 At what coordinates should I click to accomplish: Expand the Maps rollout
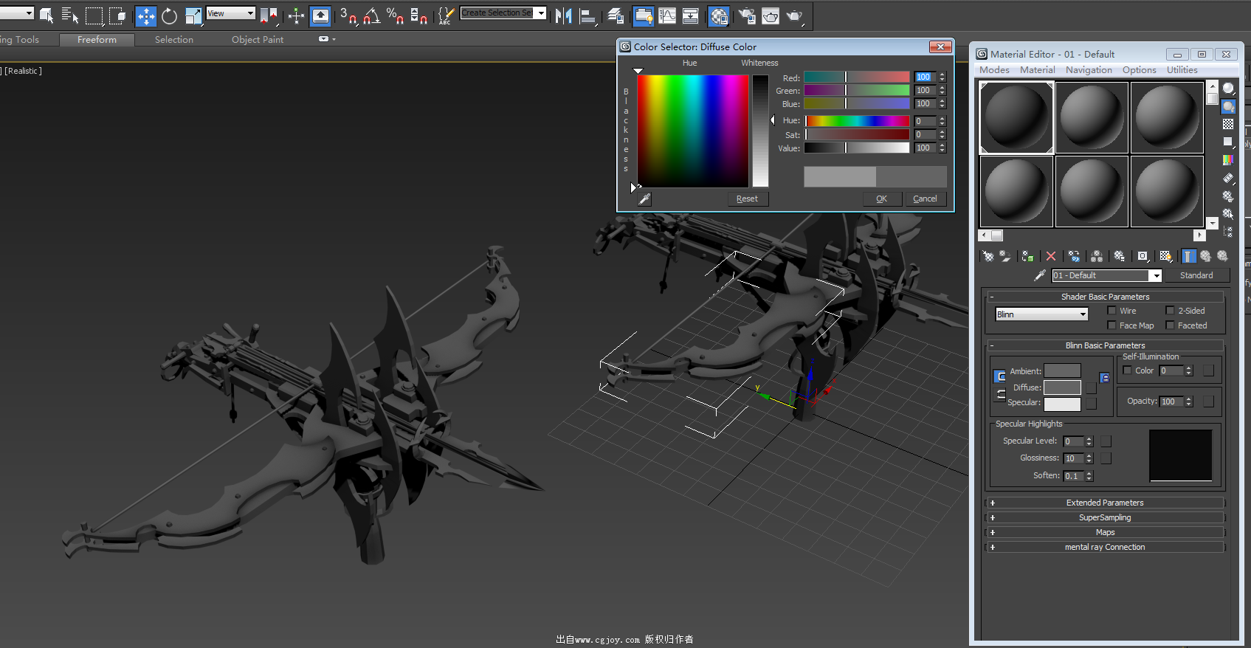[1105, 532]
